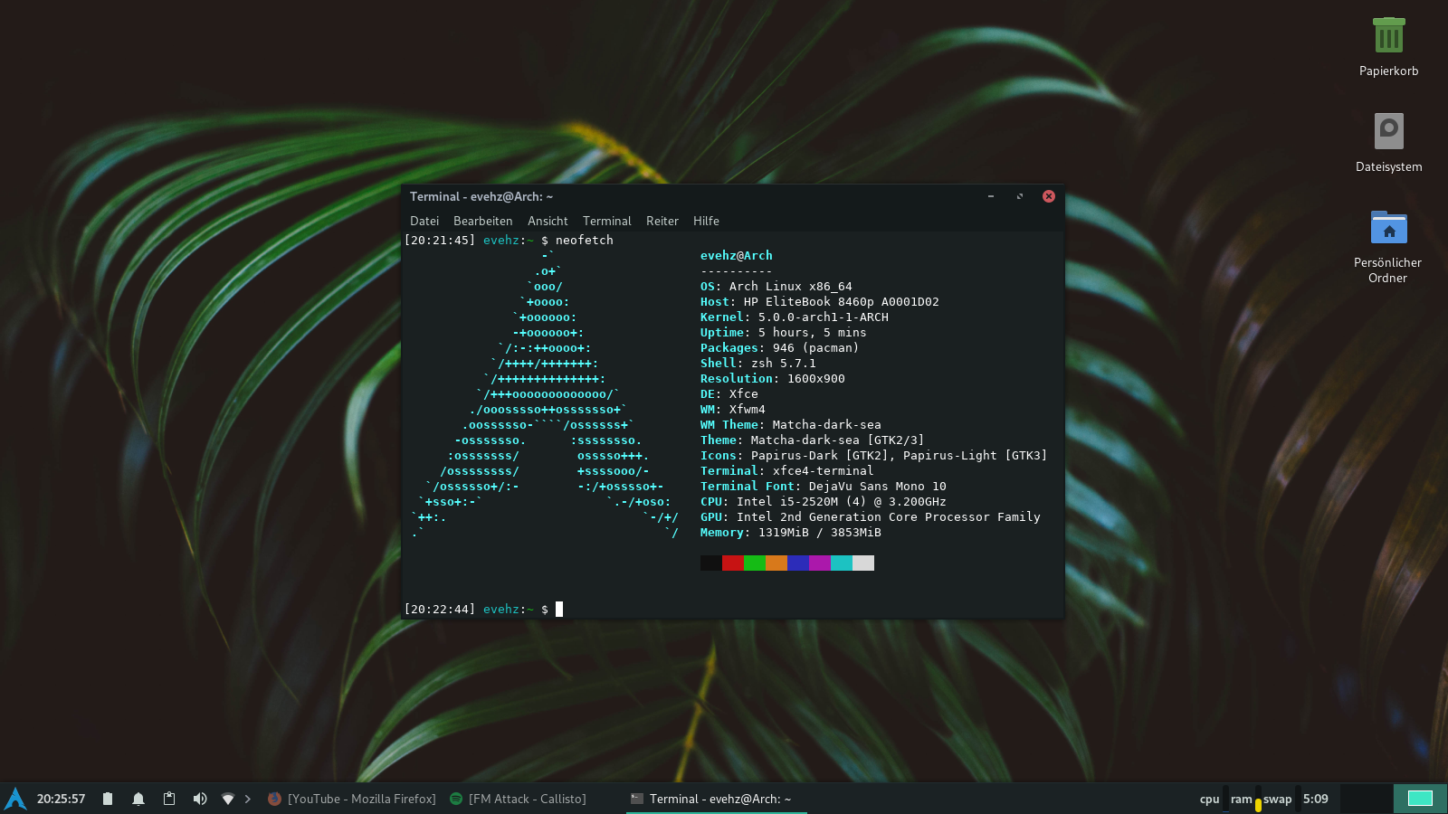
Task: Click the Terminal window title bar text
Action: coord(481,196)
